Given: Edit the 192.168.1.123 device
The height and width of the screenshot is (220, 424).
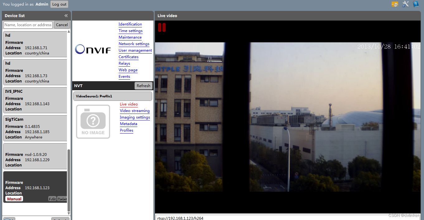Looking at the screenshot, I should coord(52,199).
